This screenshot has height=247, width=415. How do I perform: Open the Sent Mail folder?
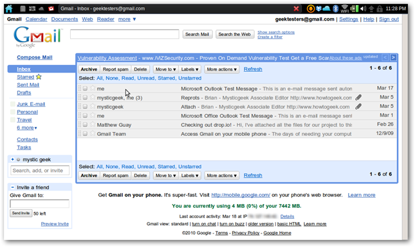point(28,85)
